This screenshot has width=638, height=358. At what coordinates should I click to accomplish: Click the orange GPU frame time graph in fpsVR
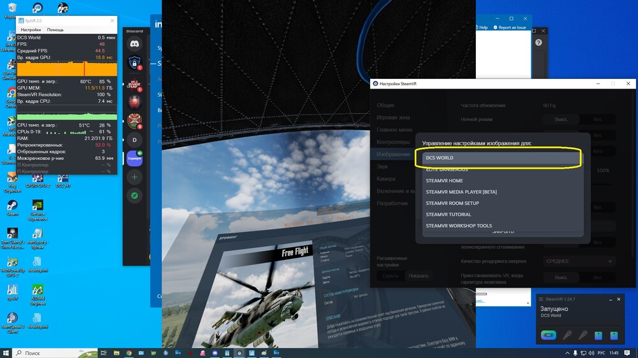(x=67, y=69)
